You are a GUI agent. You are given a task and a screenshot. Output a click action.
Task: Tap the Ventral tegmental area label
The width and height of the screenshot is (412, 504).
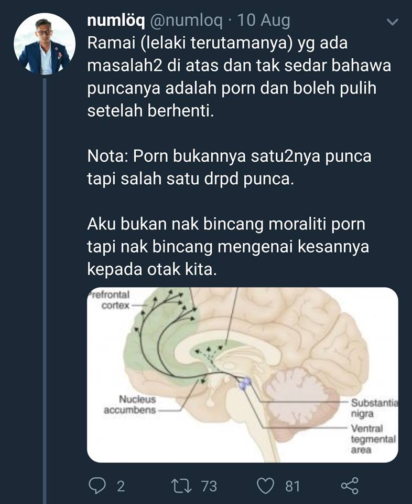point(373,439)
